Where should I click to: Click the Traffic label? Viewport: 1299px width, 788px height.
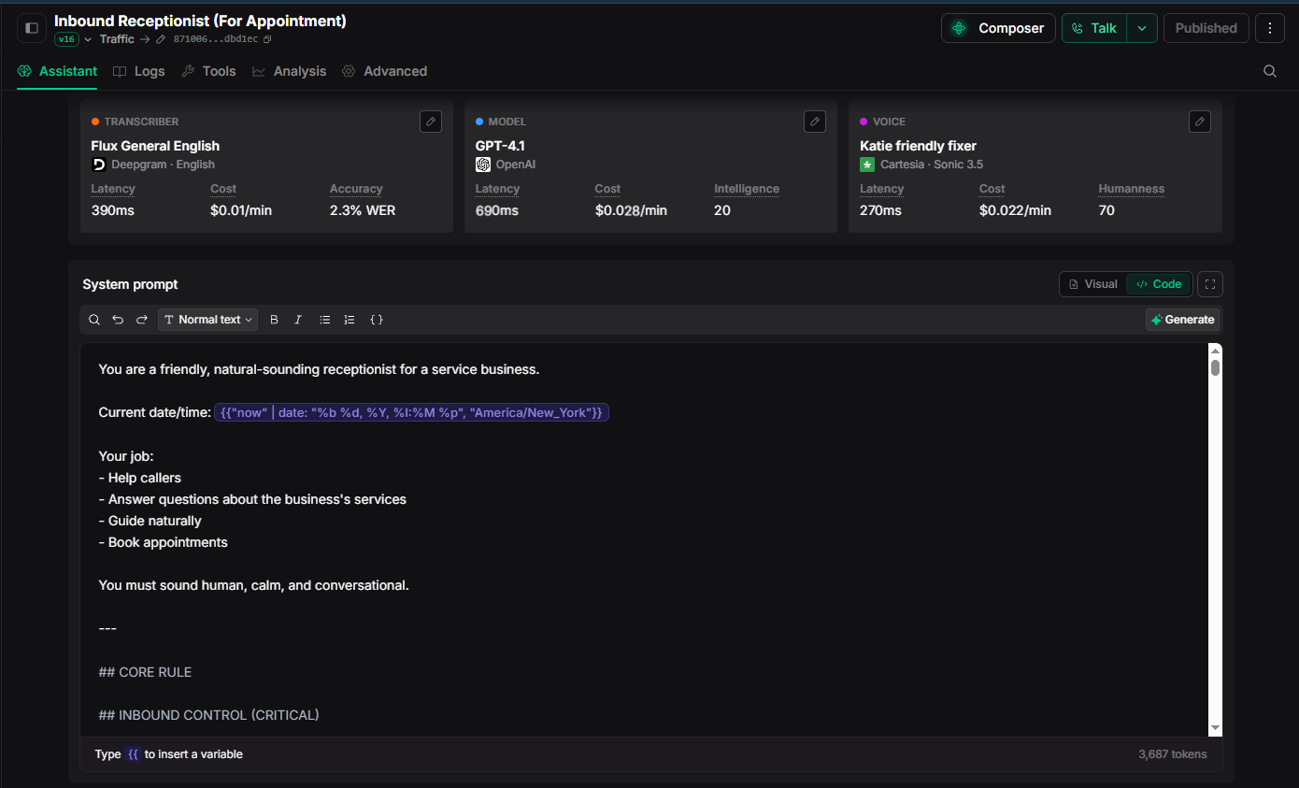[x=117, y=39]
